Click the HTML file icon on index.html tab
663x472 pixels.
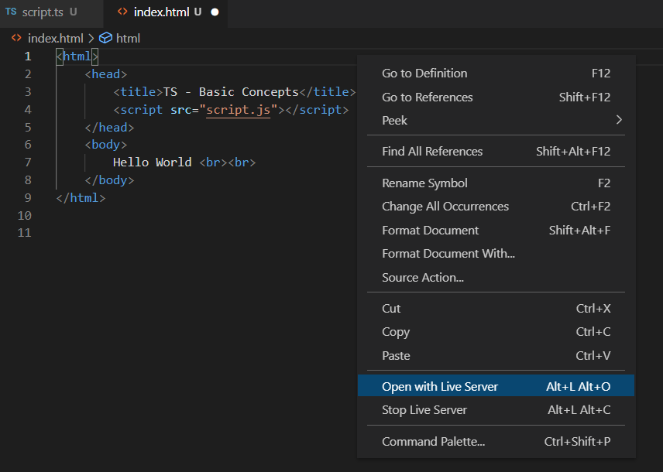point(122,12)
